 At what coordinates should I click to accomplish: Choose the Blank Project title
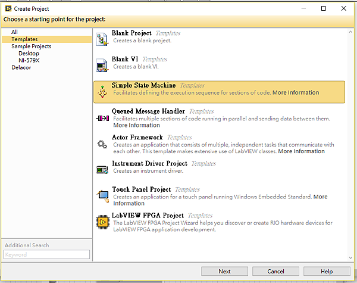[131, 33]
